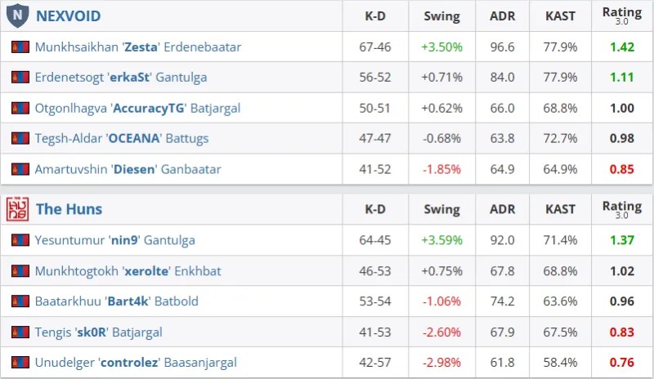Click the flag icon beside nin9
This screenshot has width=654, height=379.
[20, 240]
